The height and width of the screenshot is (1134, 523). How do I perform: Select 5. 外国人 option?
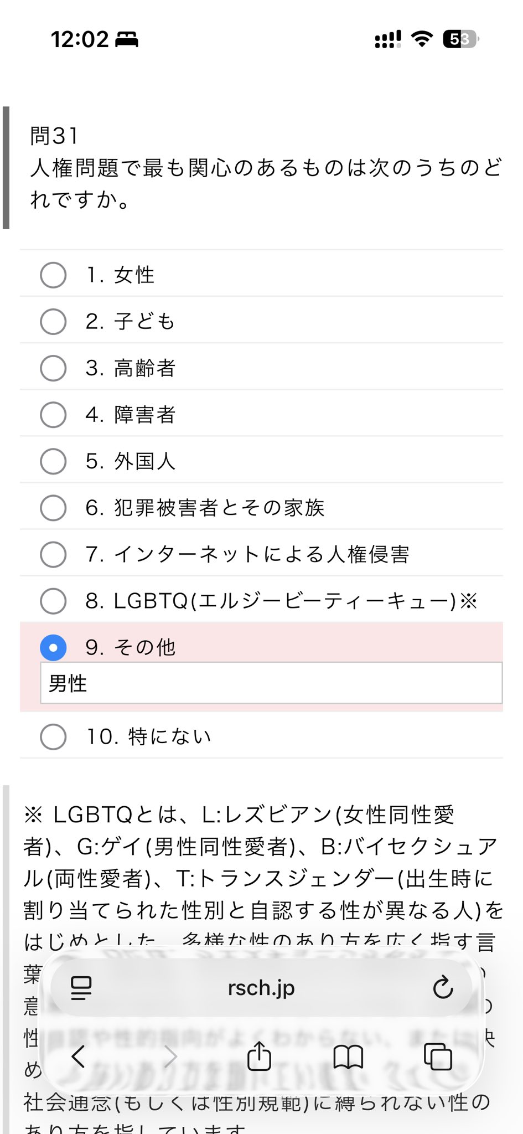point(53,461)
